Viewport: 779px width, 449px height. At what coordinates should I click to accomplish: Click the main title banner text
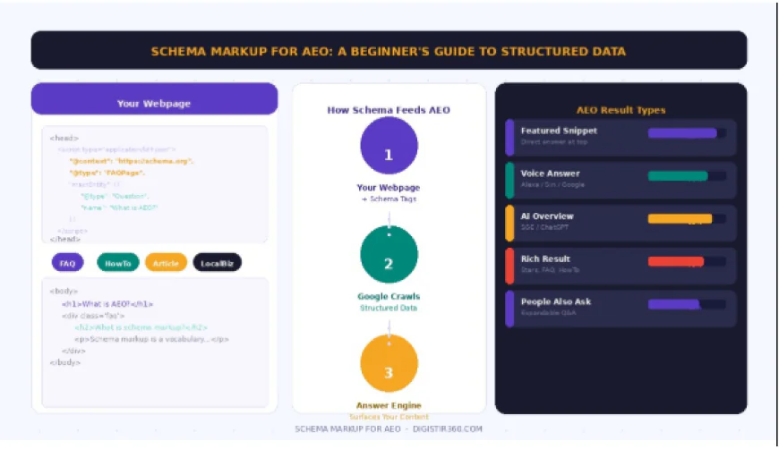tap(389, 51)
